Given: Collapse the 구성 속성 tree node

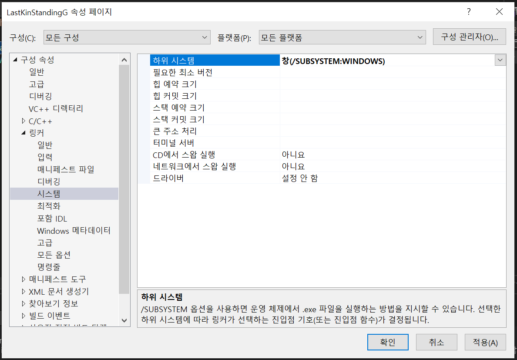Looking at the screenshot, I should (14, 60).
